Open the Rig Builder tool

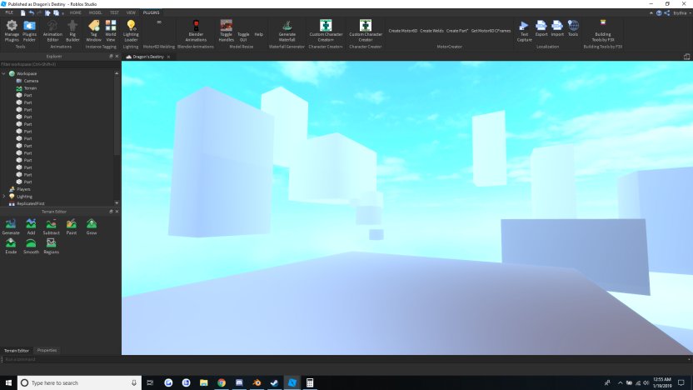[72, 31]
